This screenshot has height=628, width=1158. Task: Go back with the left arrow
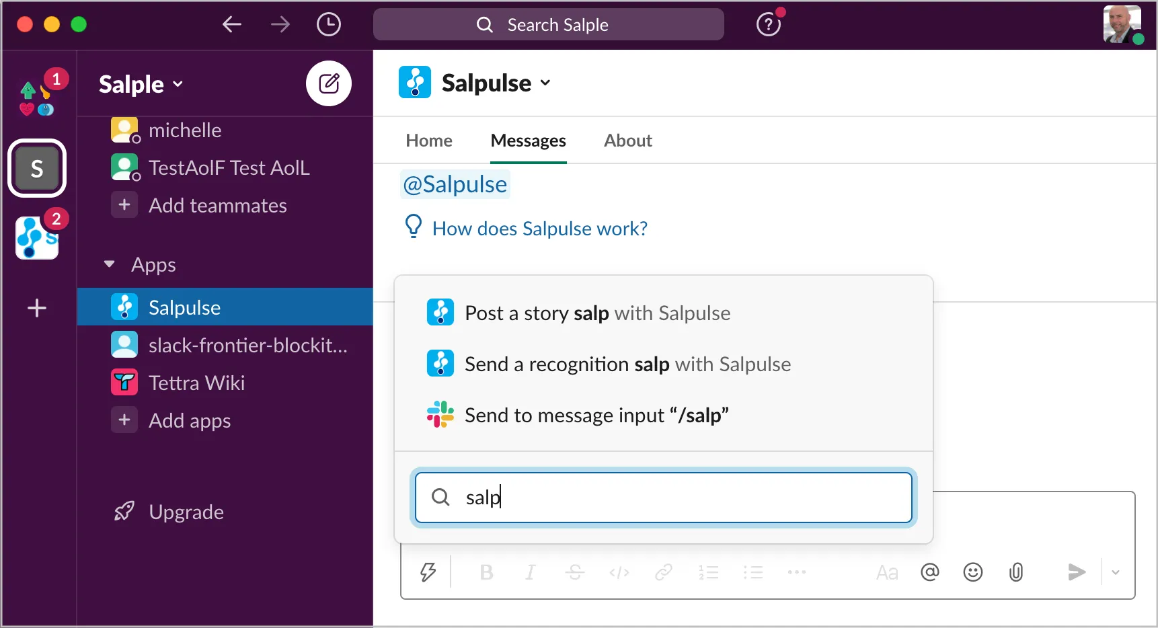[x=232, y=25]
